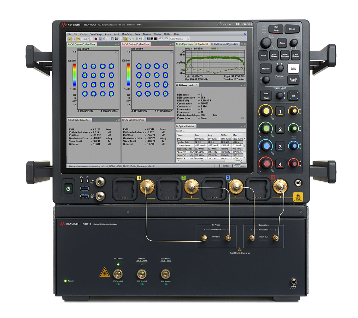Open dropdown arrow of Ch2 Optic Properties panel
Image resolution: width=358 pixels, height=318 pixels.
pos(170,120)
